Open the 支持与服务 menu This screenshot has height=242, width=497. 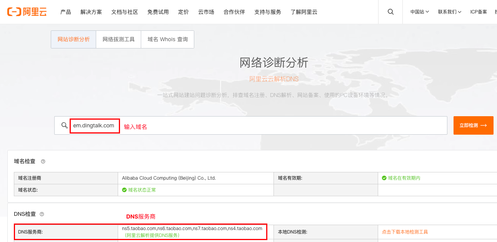pos(268,12)
